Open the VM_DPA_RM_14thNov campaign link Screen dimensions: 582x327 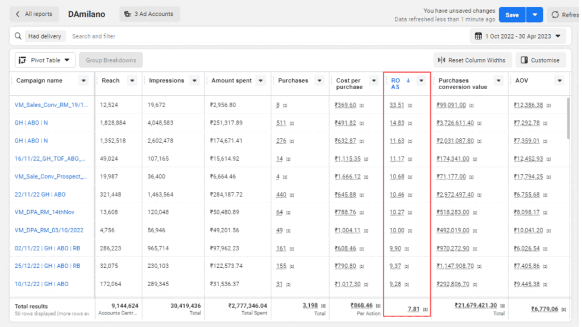tap(44, 212)
